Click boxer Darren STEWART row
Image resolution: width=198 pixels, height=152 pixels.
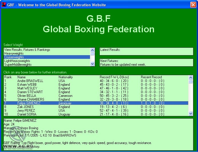click(96, 92)
